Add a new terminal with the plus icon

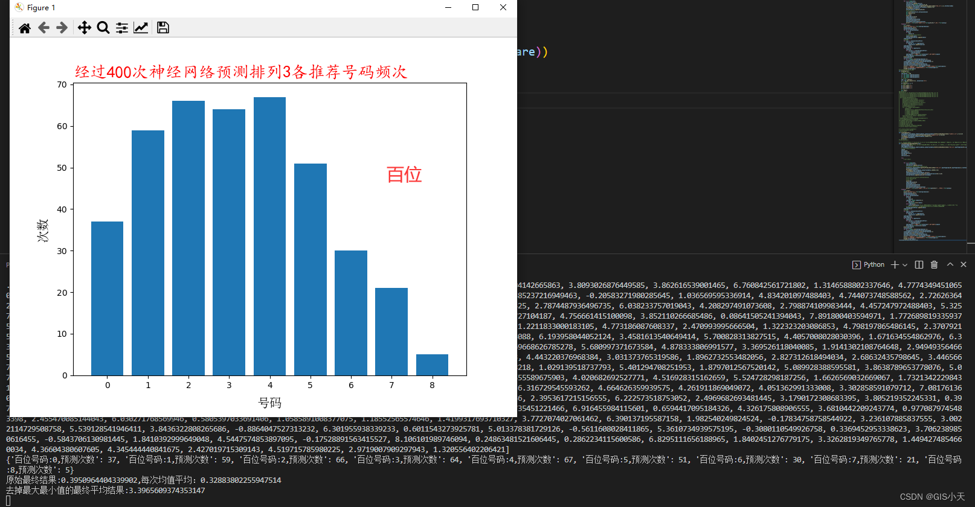click(895, 264)
